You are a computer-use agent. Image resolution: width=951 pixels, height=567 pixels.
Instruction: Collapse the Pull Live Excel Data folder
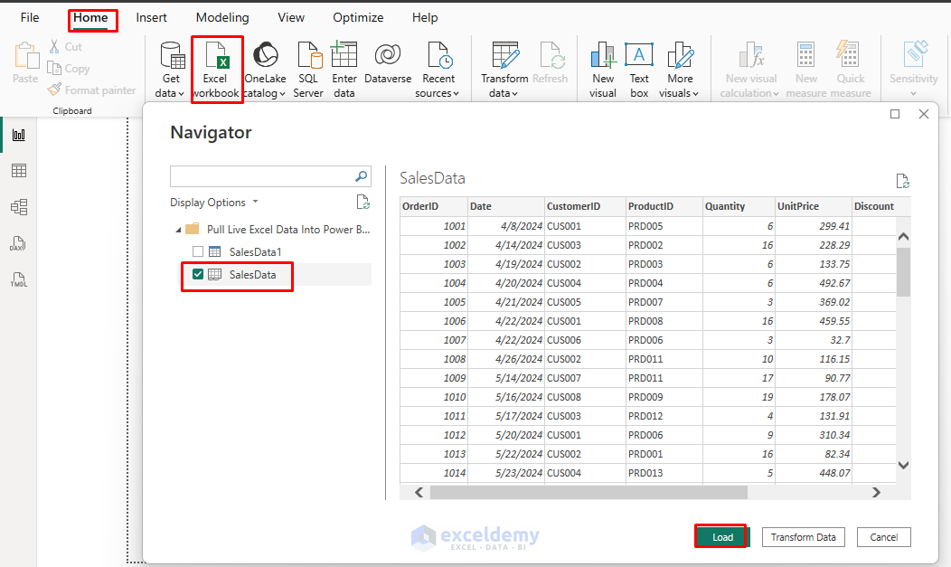point(178,230)
